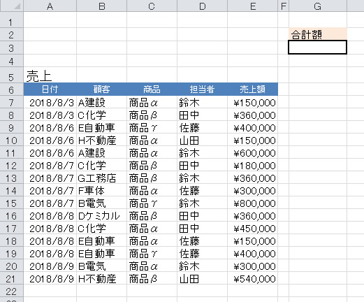
Task: Select column E header
Action: tap(253, 6)
